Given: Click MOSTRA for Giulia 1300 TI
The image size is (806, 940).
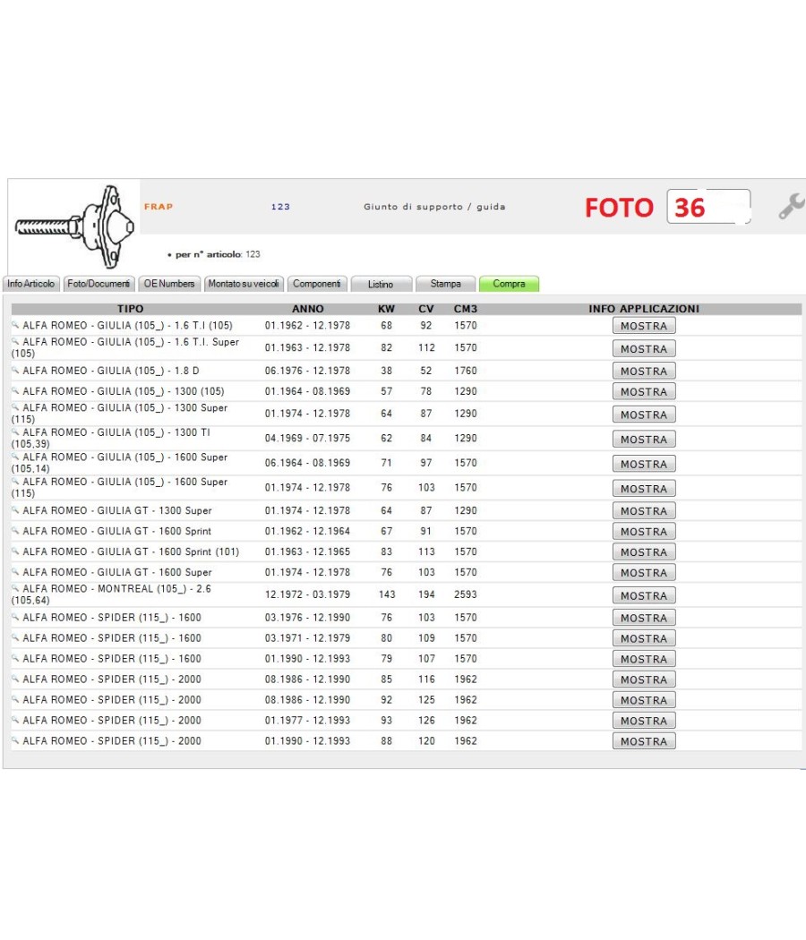Looking at the screenshot, I should tap(644, 439).
